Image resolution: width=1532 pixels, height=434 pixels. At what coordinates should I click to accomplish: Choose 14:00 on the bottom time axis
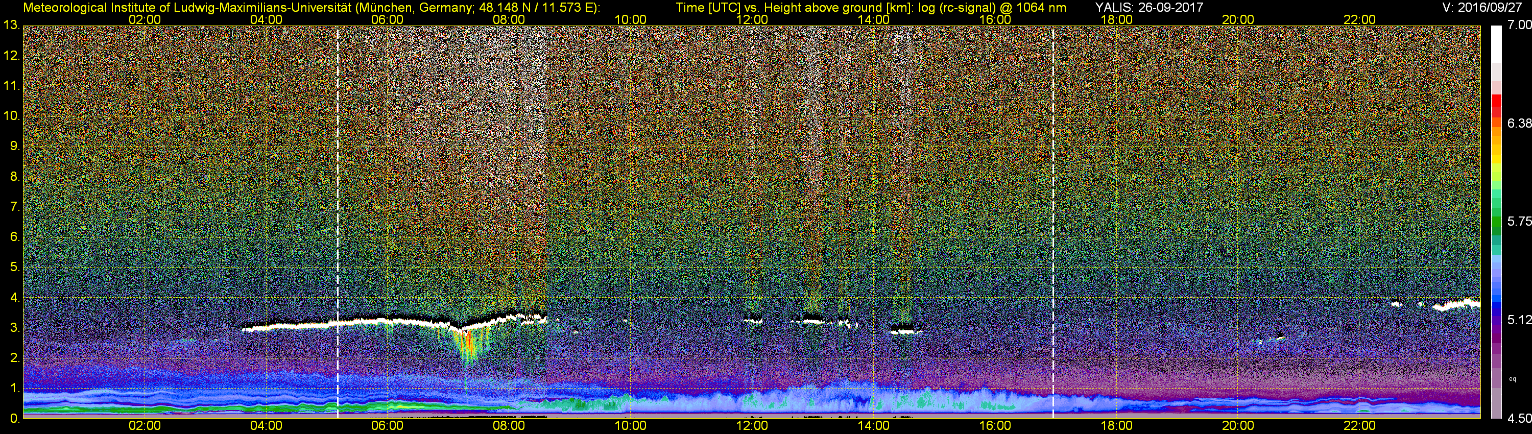click(x=874, y=426)
